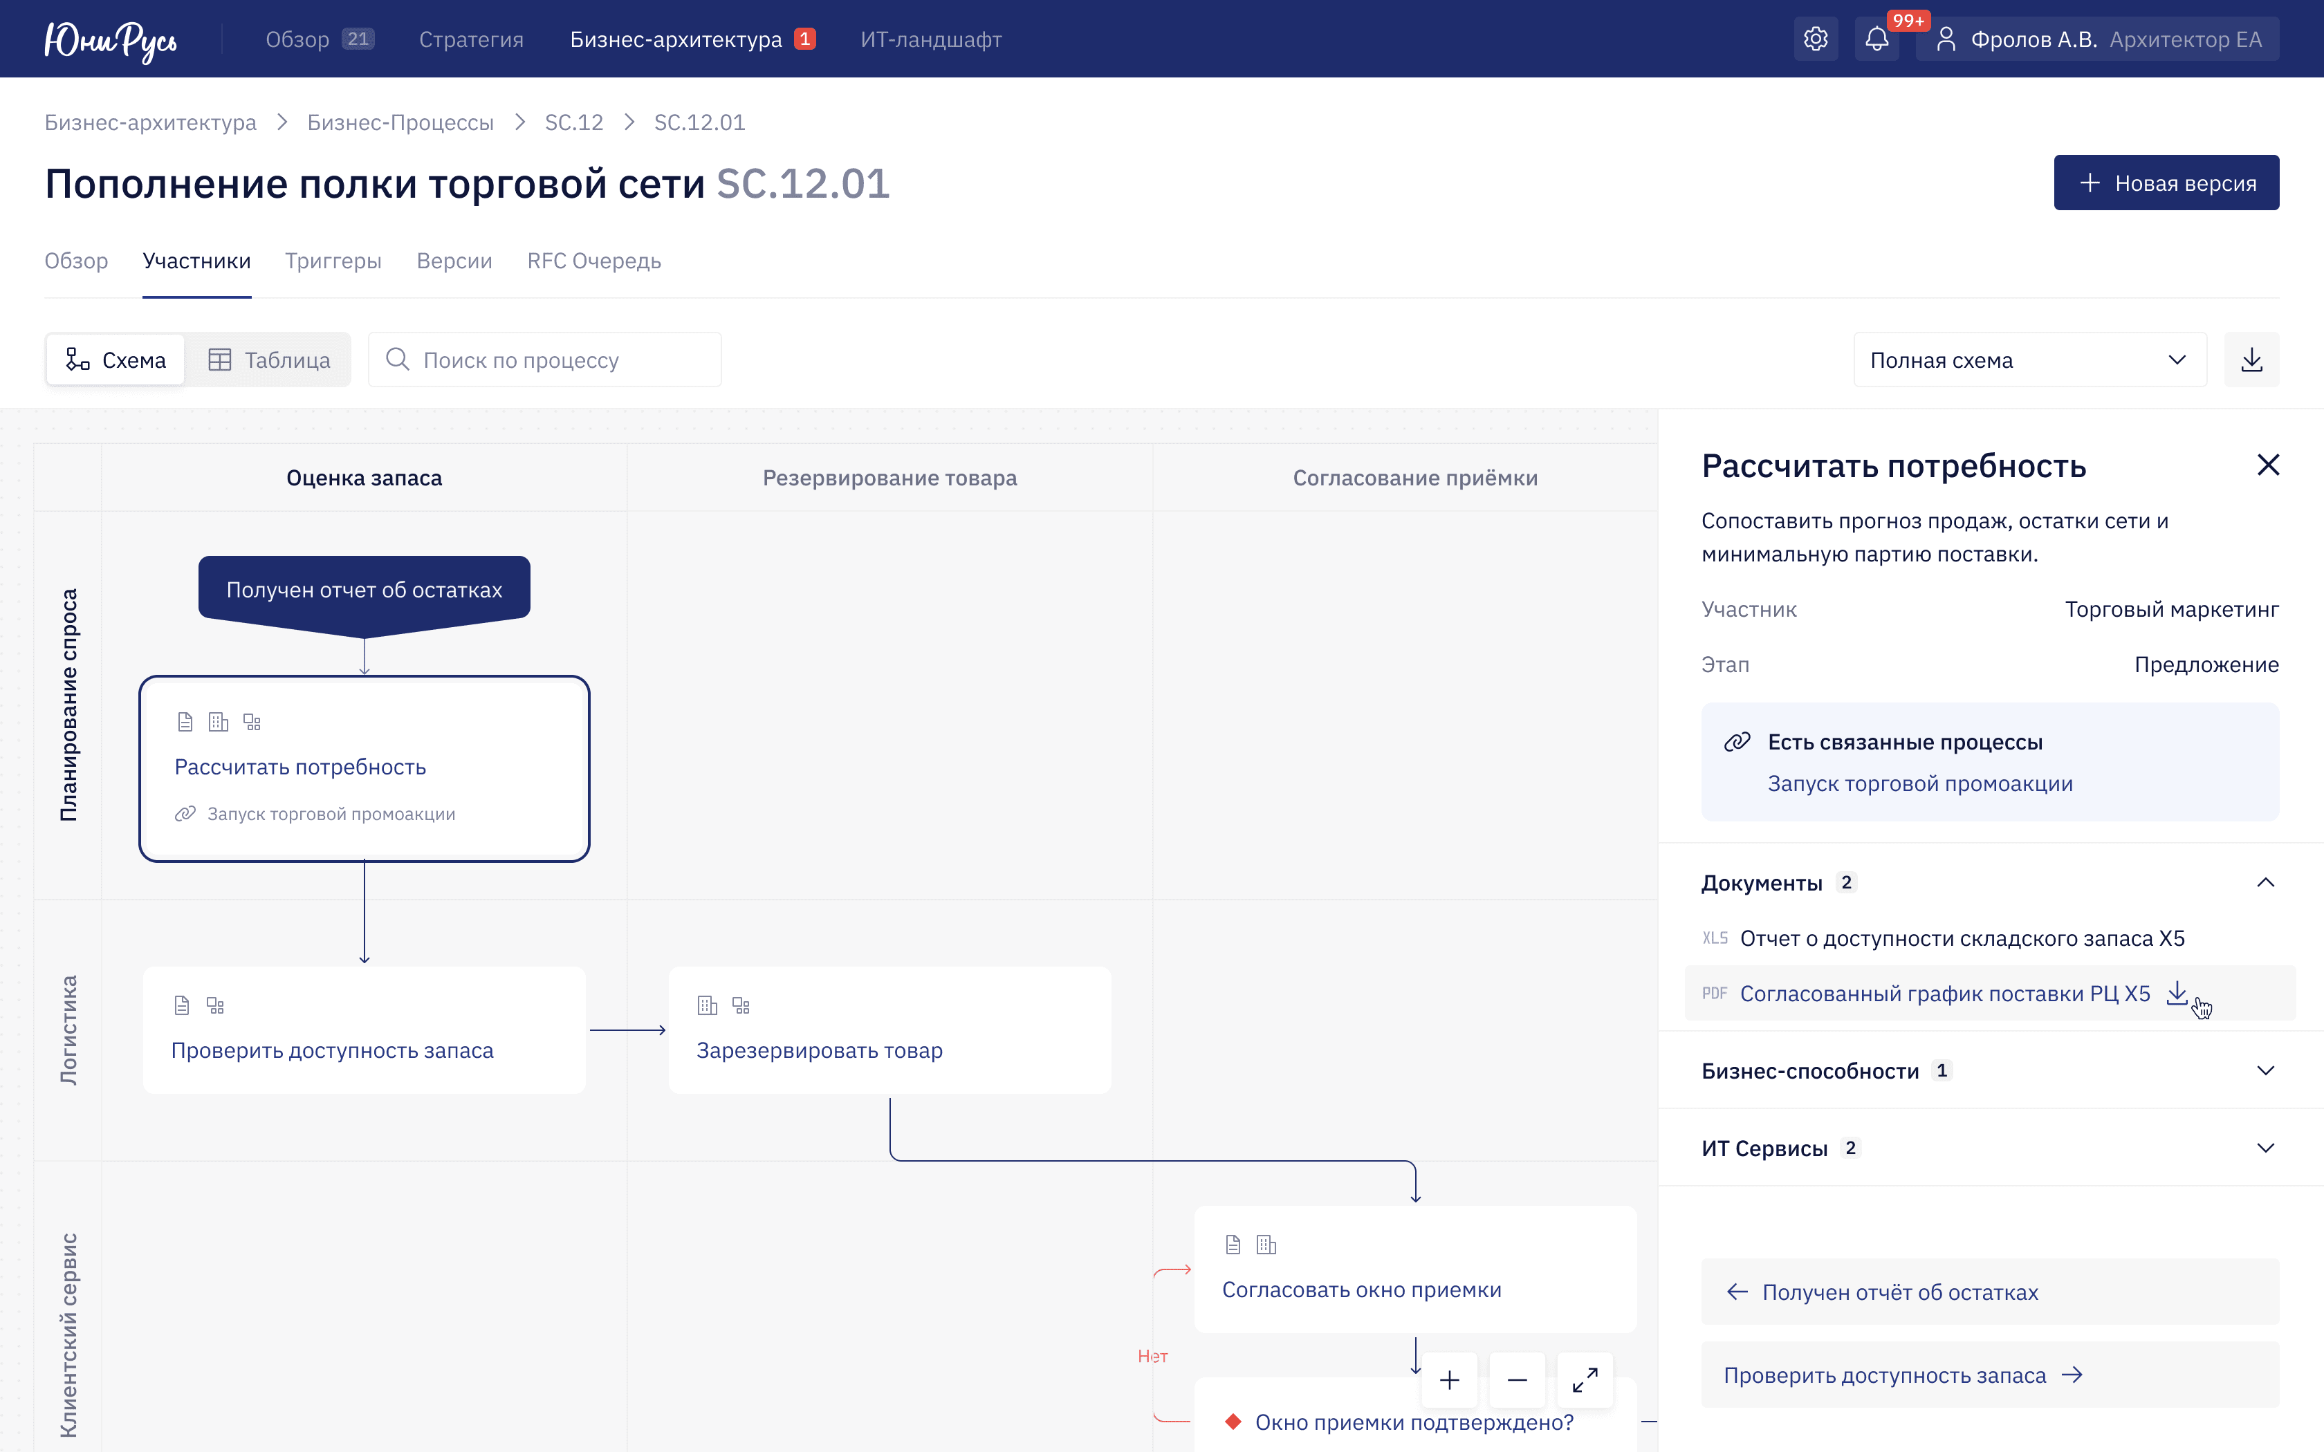Collapse the Документы section
Screen dimensions: 2324x1452
pyautogui.click(x=2265, y=882)
